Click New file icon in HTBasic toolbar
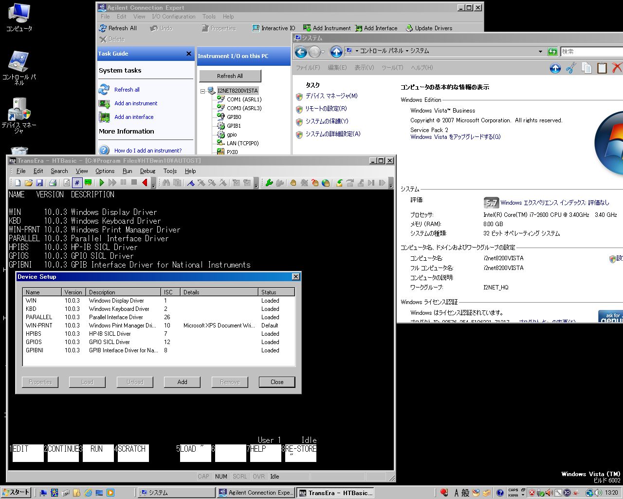This screenshot has width=623, height=499. tap(18, 183)
